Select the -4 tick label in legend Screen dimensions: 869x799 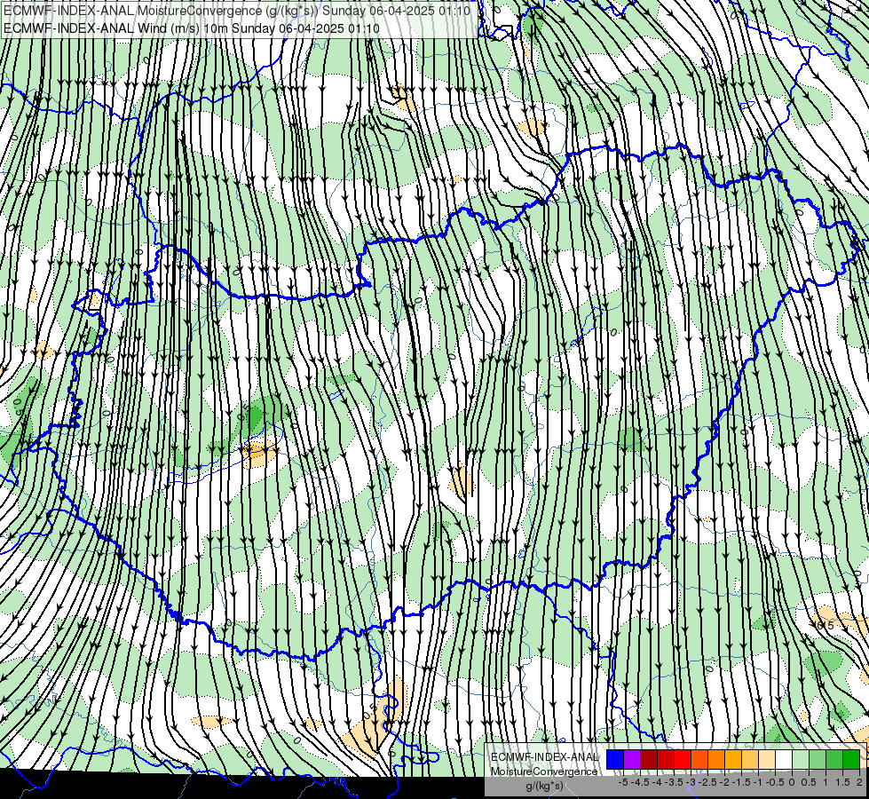657,782
